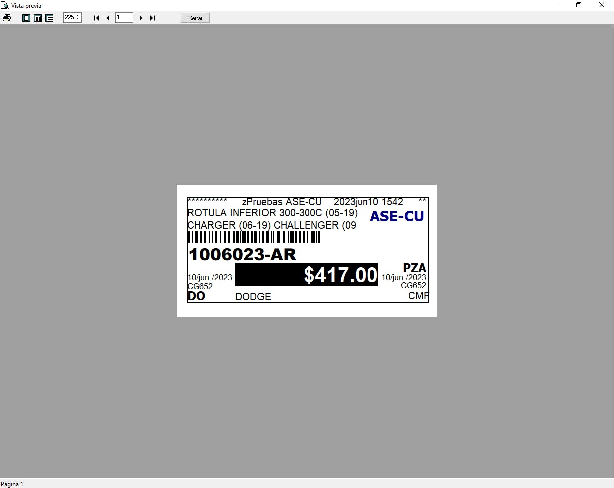Click the PZA unit text
Image resolution: width=614 pixels, height=488 pixels.
pos(414,268)
